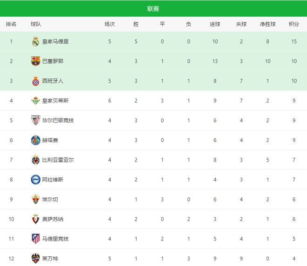
Task: Click the 排名 column header
Action: click(x=11, y=24)
